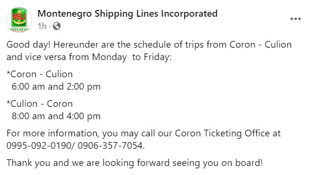Open the MSLI profile logo picture
Image resolution: width=315 pixels, height=175 pixels.
19,20
